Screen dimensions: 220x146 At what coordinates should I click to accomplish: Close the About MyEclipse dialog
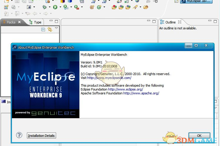(206, 45)
